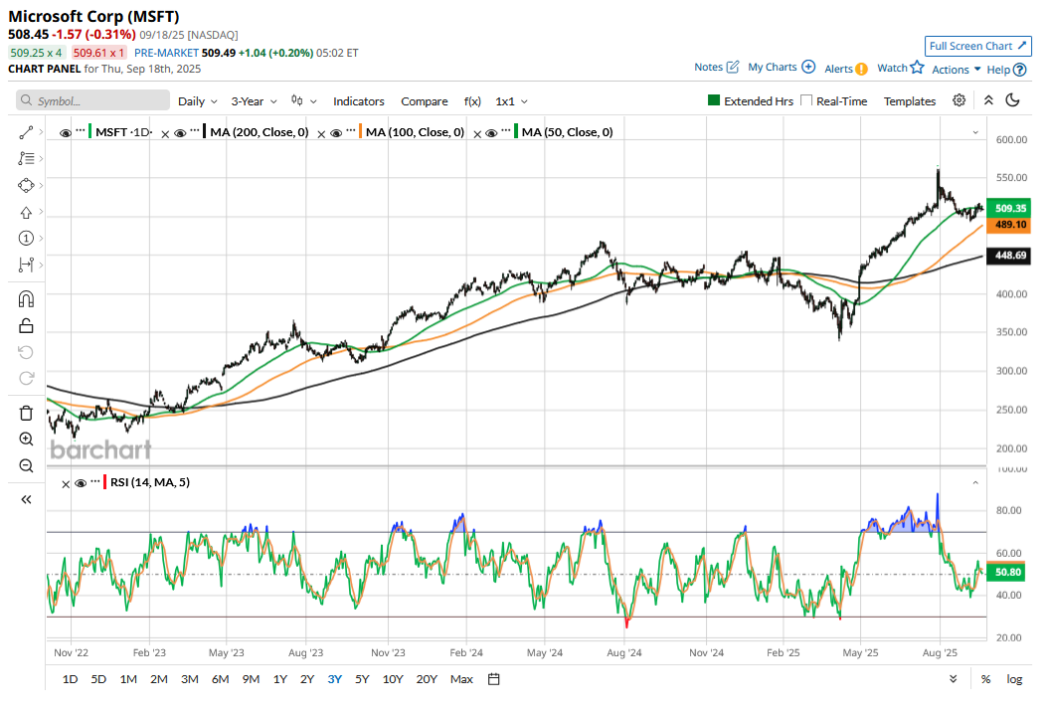Select the 5Y time range
1045x712 pixels.
click(362, 679)
